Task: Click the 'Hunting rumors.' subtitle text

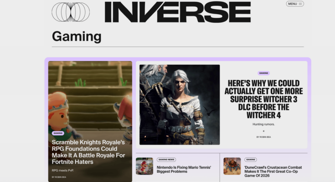Action: pyautogui.click(x=263, y=124)
